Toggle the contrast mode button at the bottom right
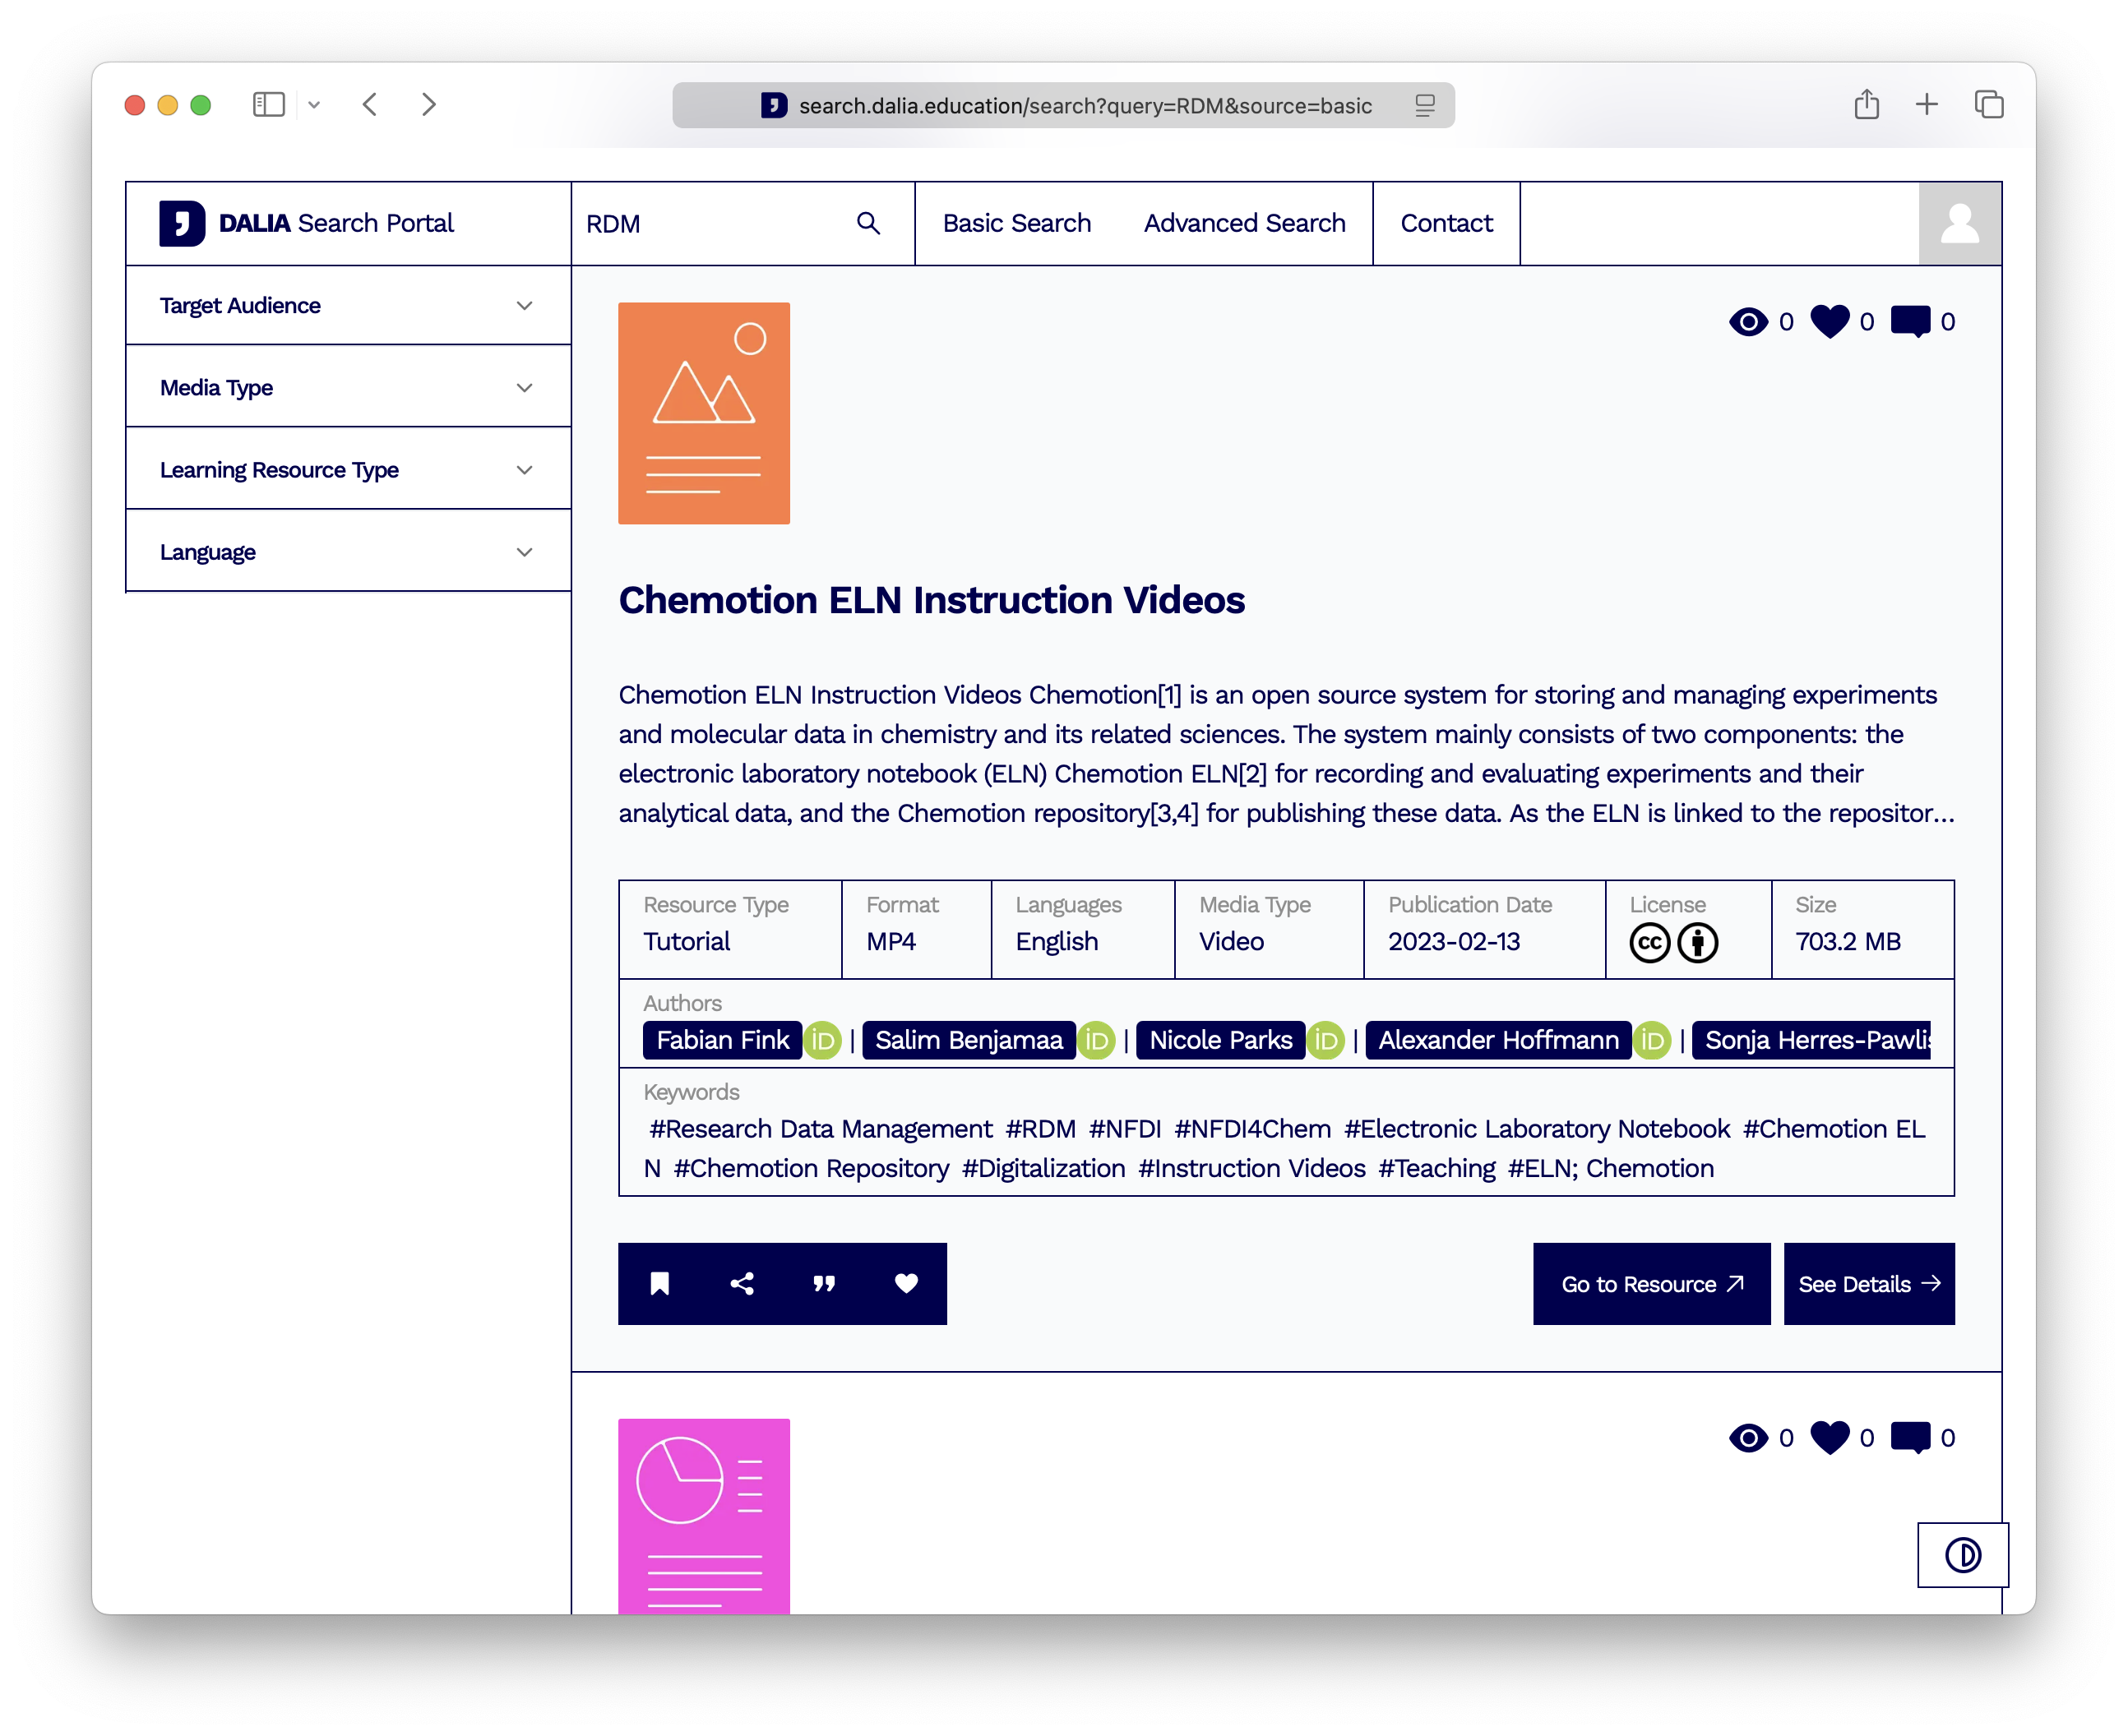 [x=1962, y=1555]
